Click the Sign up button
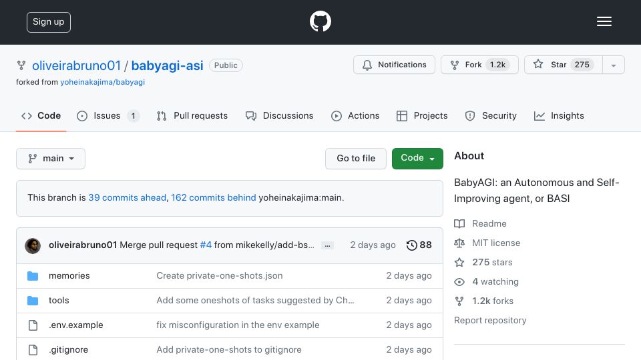This screenshot has height=360, width=641. click(49, 22)
